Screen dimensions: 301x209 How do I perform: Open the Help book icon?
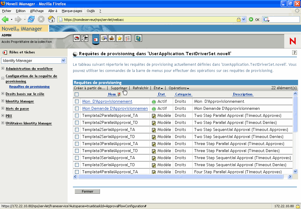(138, 38)
